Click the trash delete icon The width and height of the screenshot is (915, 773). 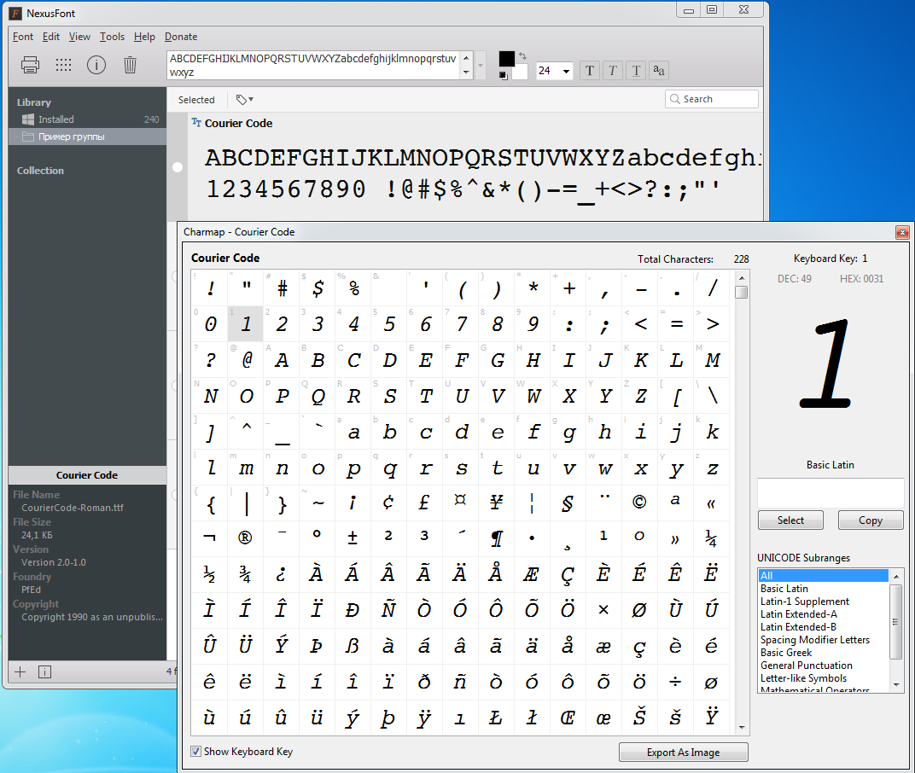coord(130,65)
